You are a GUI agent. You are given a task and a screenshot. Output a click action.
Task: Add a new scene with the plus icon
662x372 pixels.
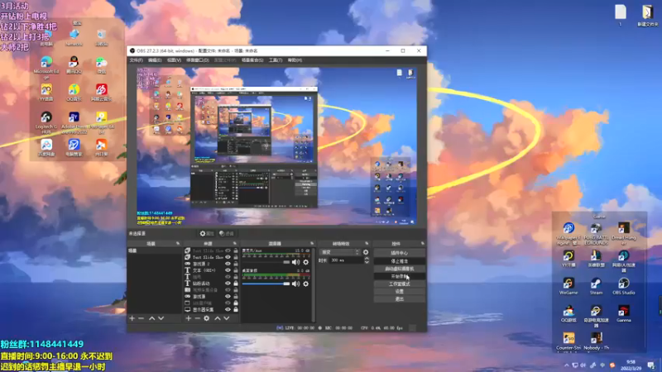(132, 318)
